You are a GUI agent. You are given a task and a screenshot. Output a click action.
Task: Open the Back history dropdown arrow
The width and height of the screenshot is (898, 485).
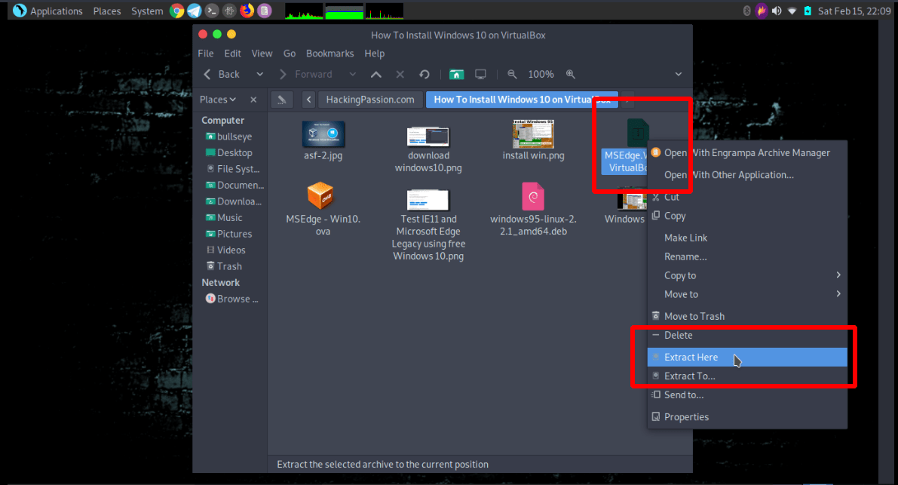(x=259, y=75)
